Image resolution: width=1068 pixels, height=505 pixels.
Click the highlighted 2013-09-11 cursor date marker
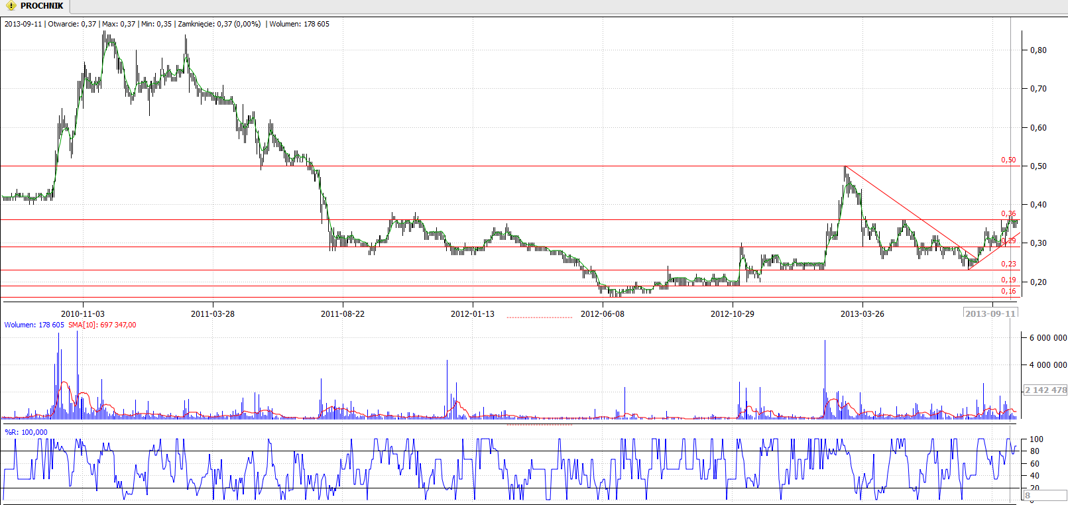pyautogui.click(x=990, y=313)
